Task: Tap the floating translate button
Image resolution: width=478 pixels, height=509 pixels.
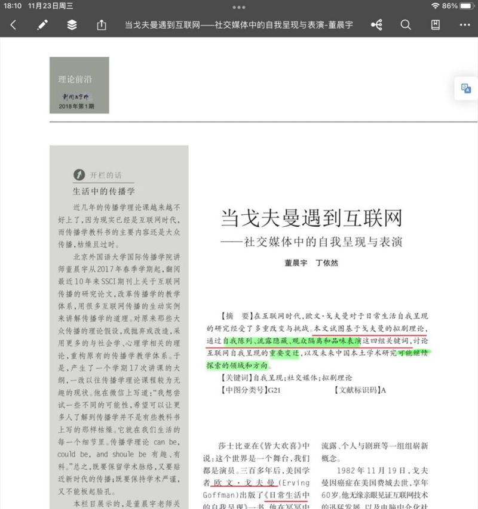Action: [x=466, y=88]
